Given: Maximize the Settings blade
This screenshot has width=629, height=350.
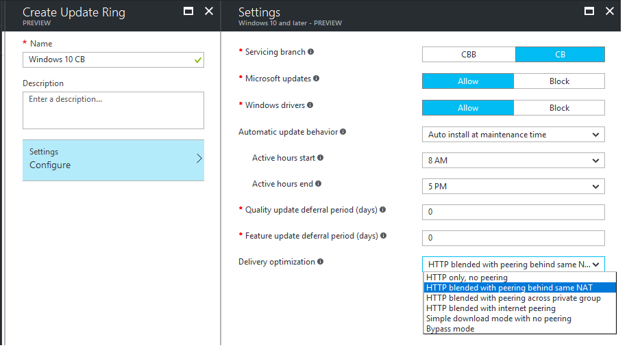Looking at the screenshot, I should (589, 11).
